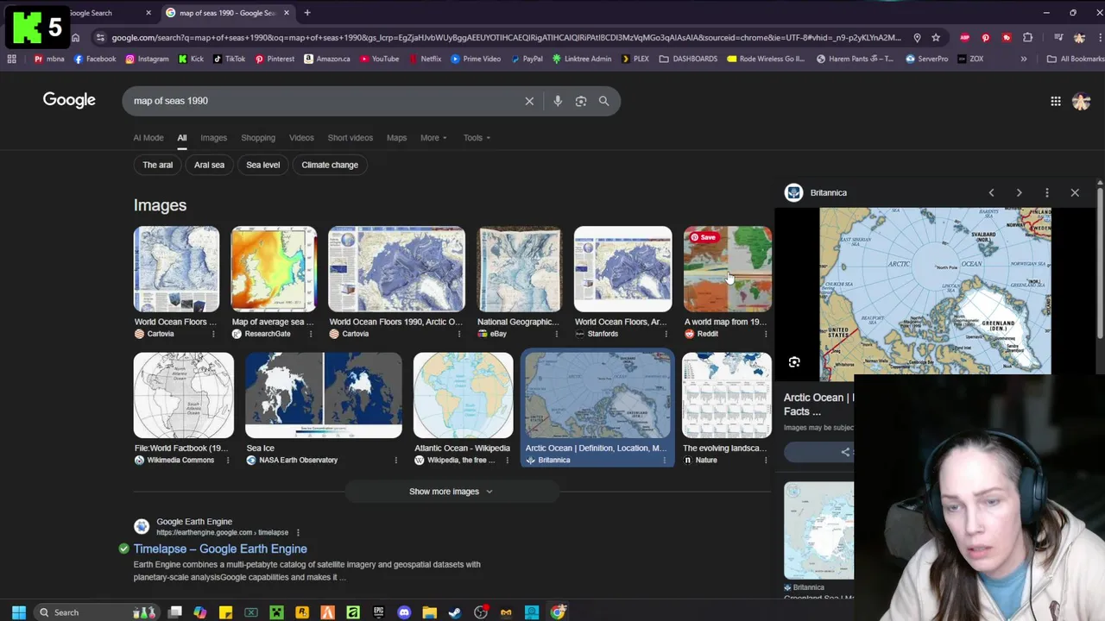Bookmark this page with star icon
Viewport: 1105px width, 621px height.
[x=936, y=37]
